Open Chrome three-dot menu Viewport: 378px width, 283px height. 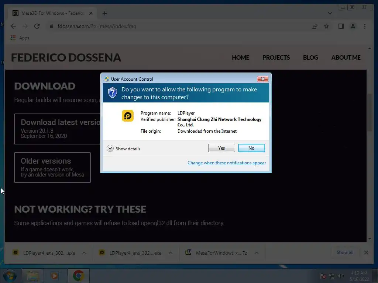(x=365, y=26)
